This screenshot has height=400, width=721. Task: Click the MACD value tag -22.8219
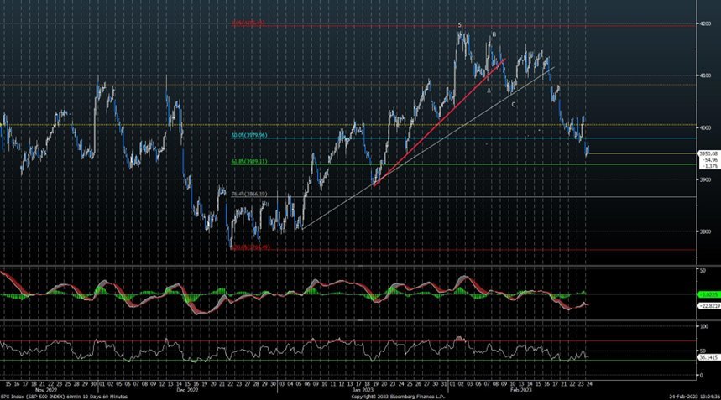pyautogui.click(x=709, y=306)
